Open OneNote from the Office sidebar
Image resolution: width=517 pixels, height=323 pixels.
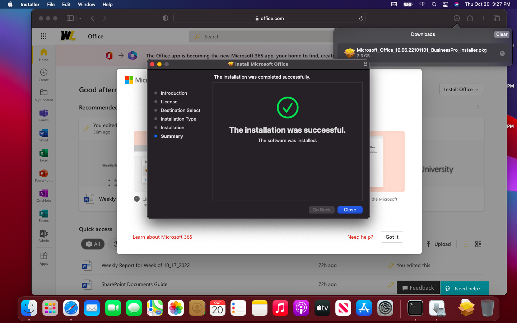(x=44, y=195)
